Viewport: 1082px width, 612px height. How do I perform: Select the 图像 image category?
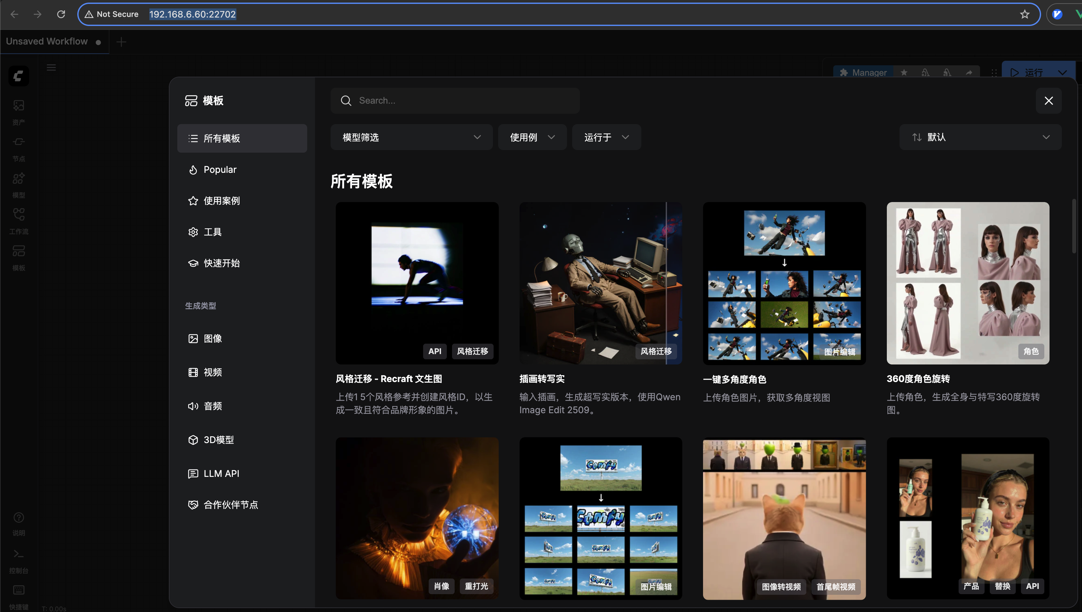coord(213,338)
